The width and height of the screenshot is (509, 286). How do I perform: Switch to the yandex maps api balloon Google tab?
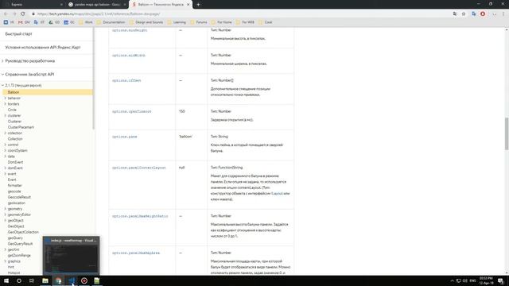point(97,5)
